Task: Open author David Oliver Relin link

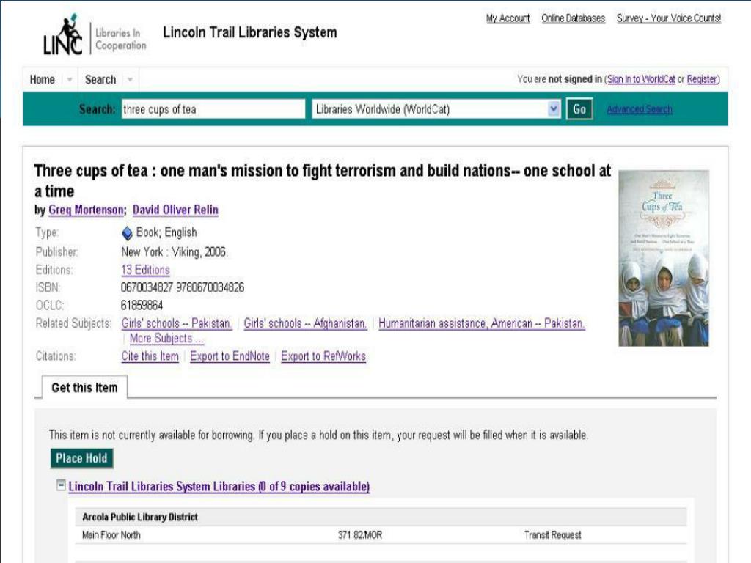Action: coord(175,210)
